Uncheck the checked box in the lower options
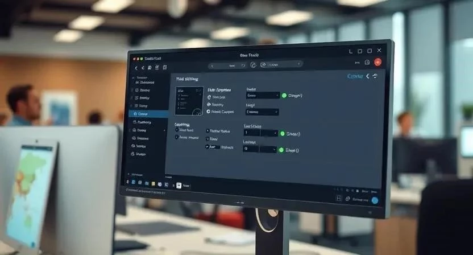 pyautogui.click(x=207, y=146)
